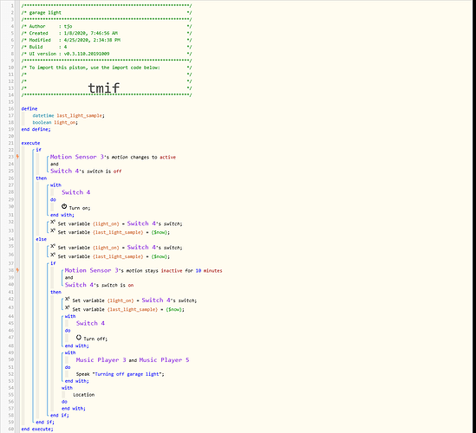
Task: Click the variable icon on line 32
Action: [53, 223]
